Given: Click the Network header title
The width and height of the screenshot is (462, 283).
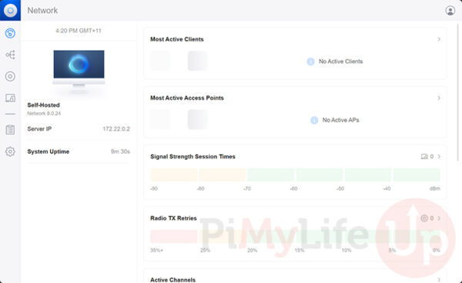Looking at the screenshot, I should pos(42,11).
